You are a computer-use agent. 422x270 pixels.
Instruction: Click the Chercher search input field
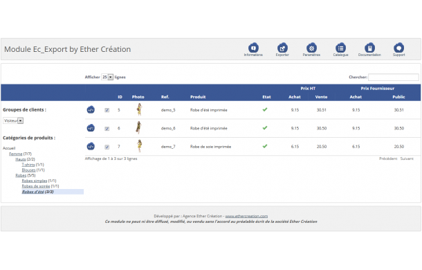point(393,77)
